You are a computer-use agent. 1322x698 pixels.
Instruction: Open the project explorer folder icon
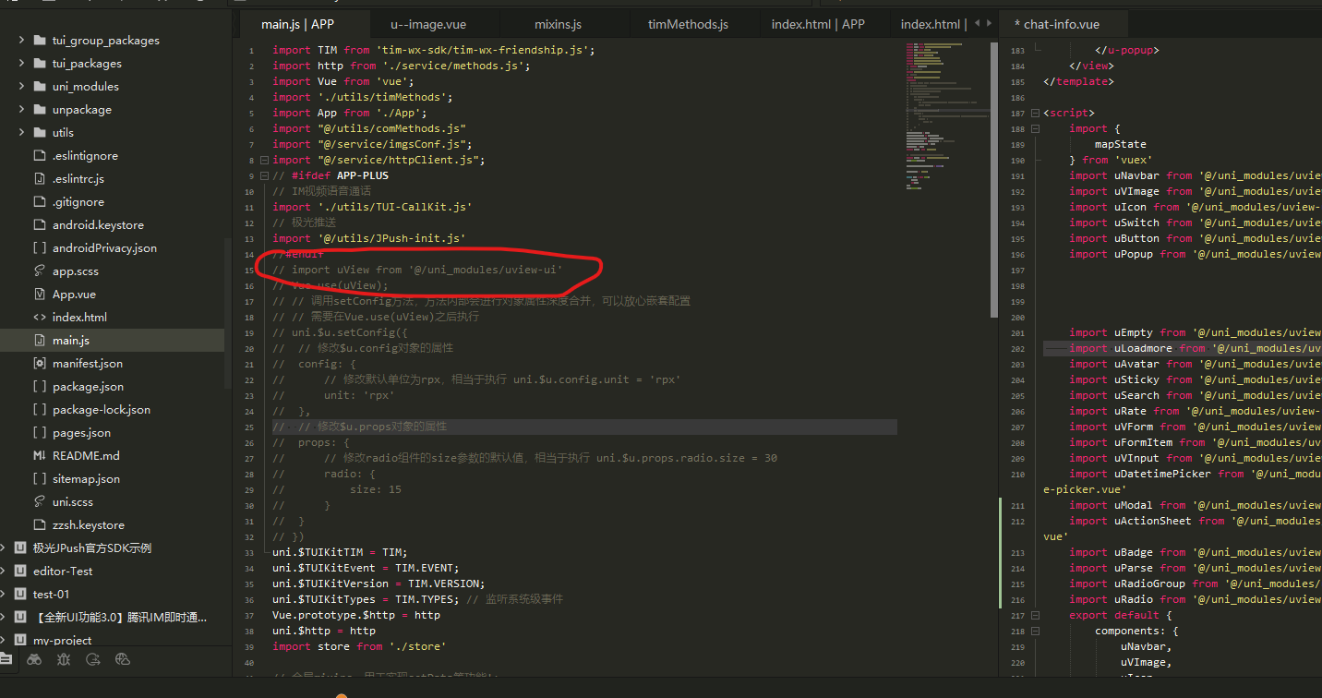coord(6,659)
